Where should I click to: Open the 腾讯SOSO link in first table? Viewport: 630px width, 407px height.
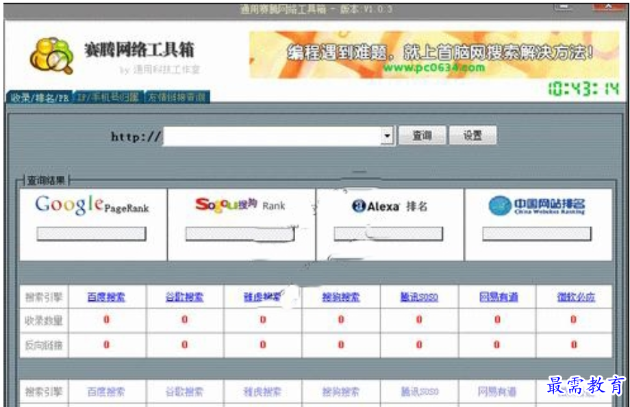point(419,297)
